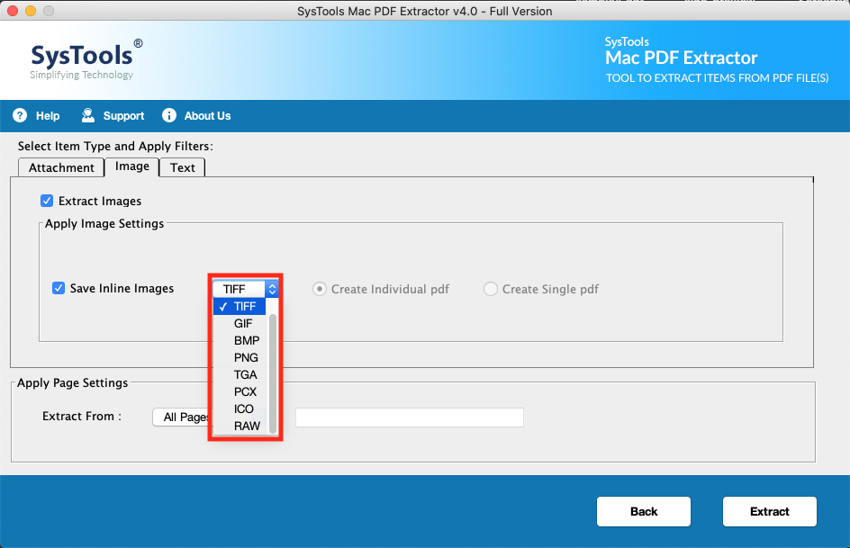Viewport: 850px width, 548px height.
Task: Open the All Pages dropdown
Action: [182, 417]
